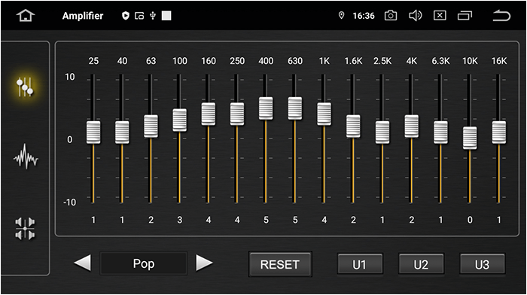
Task: Load the U1 user preset
Action: [360, 264]
